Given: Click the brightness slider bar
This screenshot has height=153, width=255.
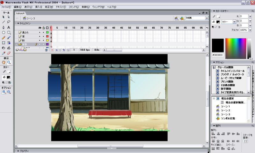Looking at the screenshot, I should pyautogui.click(x=249, y=49).
